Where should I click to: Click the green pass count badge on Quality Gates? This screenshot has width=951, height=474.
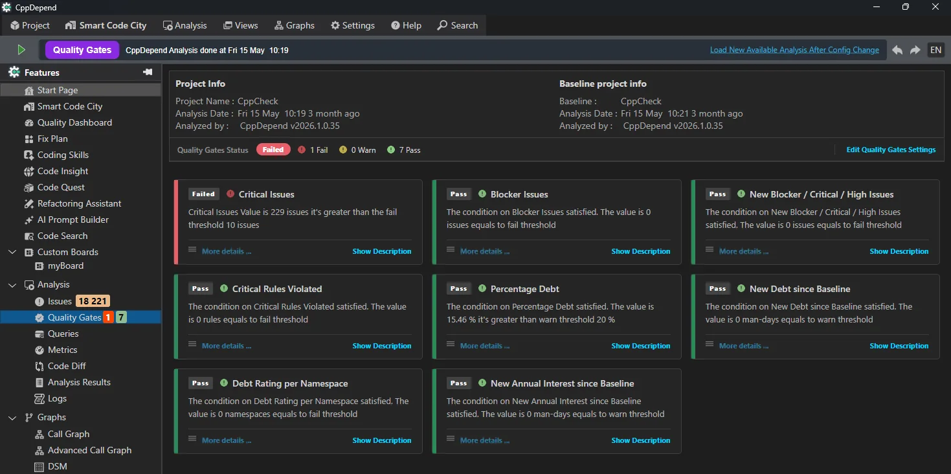(121, 317)
